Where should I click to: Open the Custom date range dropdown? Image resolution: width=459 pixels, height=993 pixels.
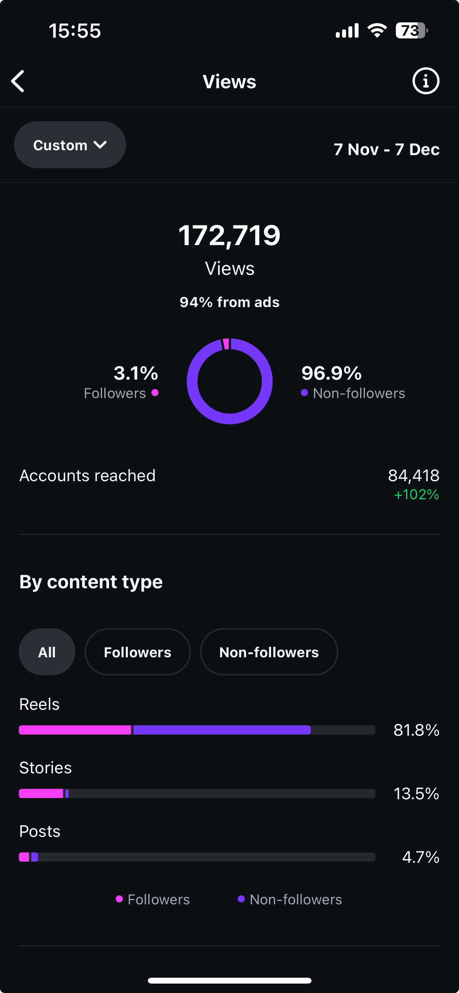70,145
